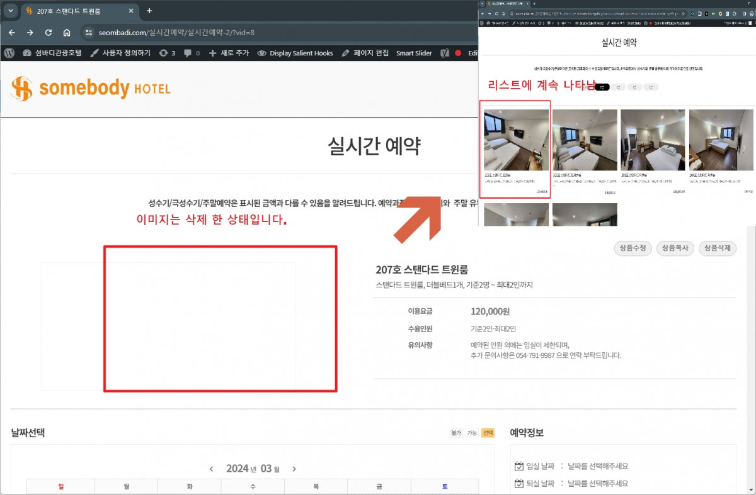Click the 날짜선택 section heading
The width and height of the screenshot is (756, 495).
[28, 433]
